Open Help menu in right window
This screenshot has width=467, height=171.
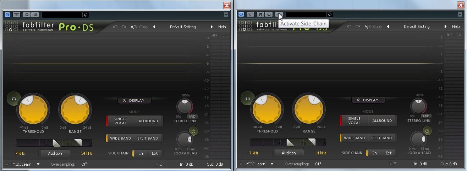[456, 26]
